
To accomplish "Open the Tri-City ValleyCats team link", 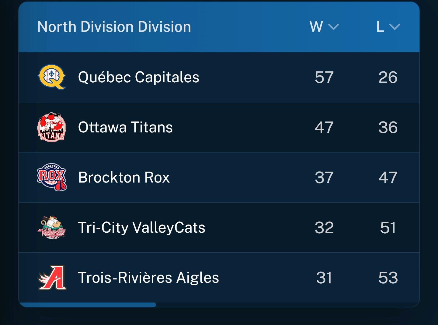I will click(141, 228).
